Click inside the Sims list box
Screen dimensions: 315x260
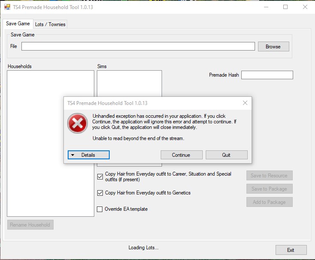[x=129, y=84]
